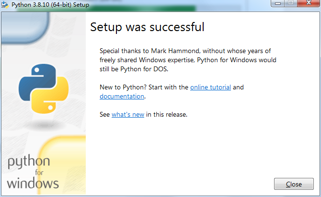Click the "in this release" text
321x197 pixels.
pos(166,114)
